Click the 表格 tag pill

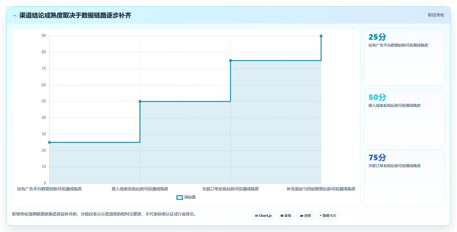(x=286, y=216)
